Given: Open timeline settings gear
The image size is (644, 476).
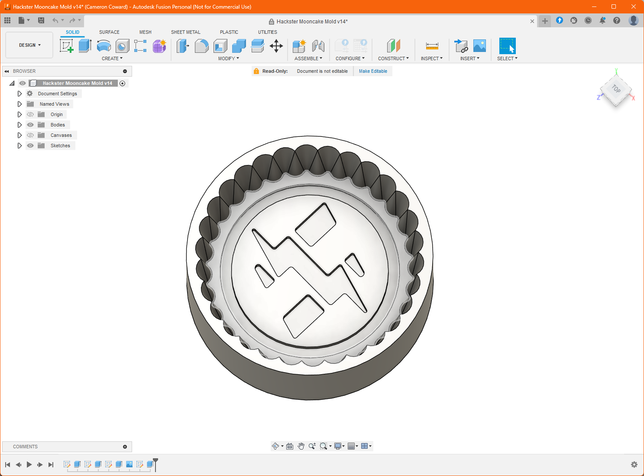Looking at the screenshot, I should (x=634, y=465).
